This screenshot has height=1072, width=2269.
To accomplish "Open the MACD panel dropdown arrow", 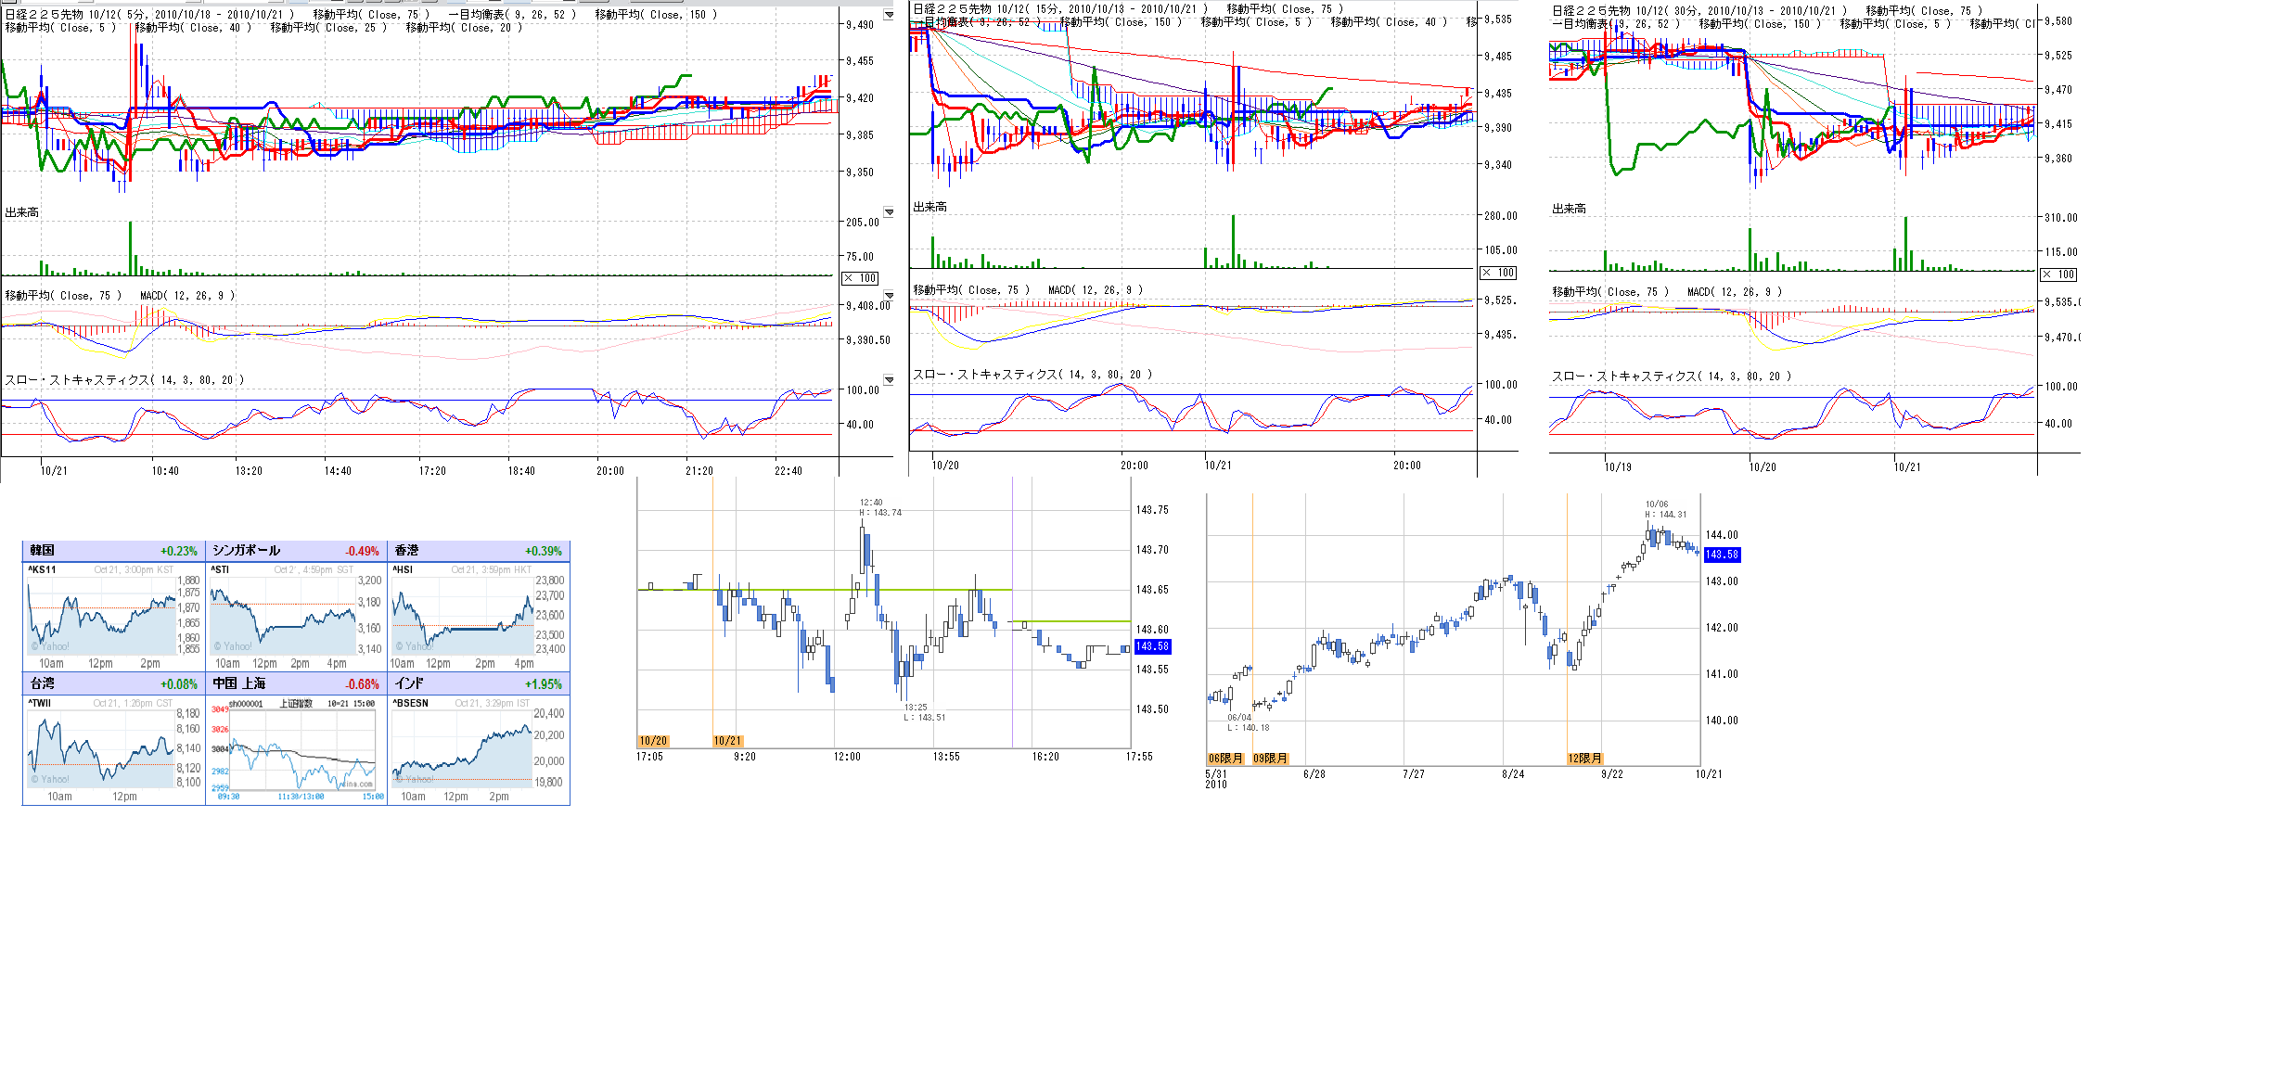I will [x=889, y=296].
